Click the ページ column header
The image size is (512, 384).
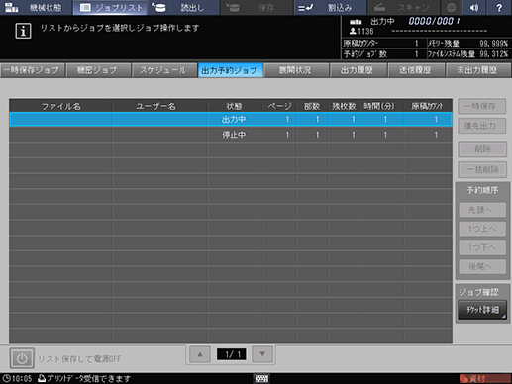click(279, 106)
